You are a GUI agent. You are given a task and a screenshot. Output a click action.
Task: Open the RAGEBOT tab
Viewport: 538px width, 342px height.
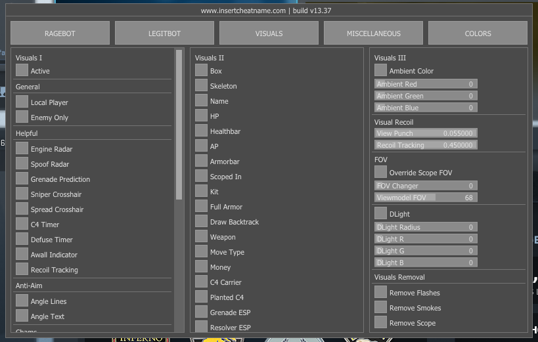tap(60, 33)
